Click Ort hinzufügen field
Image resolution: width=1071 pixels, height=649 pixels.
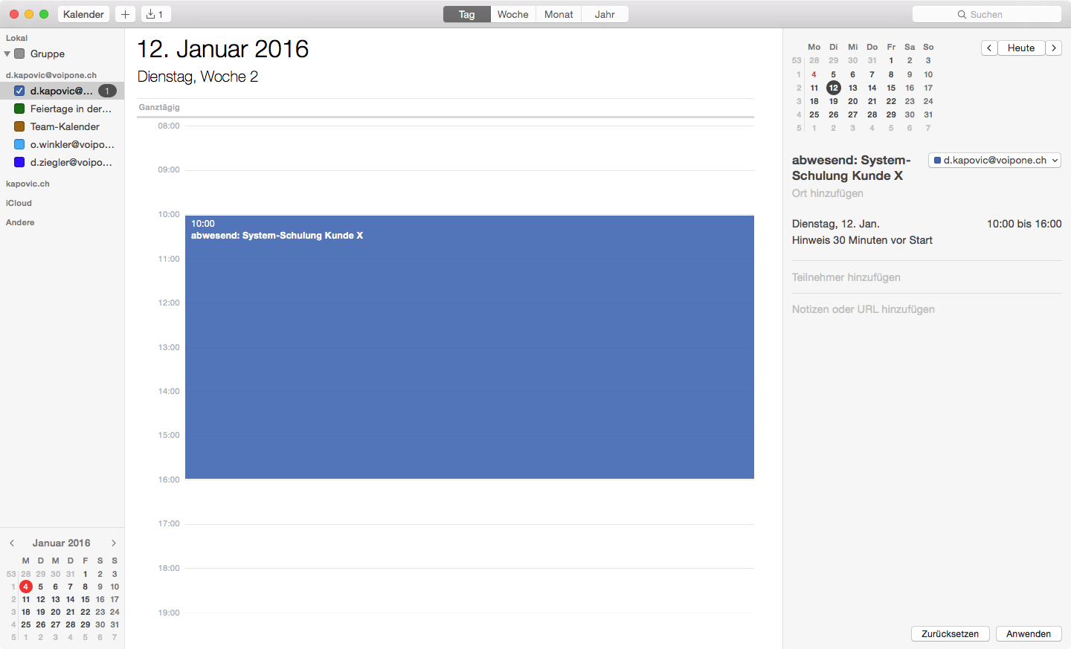828,193
